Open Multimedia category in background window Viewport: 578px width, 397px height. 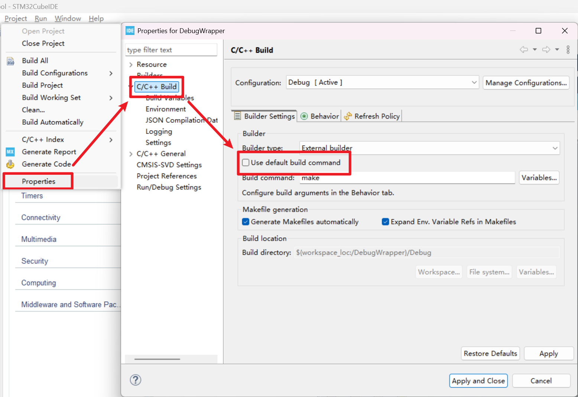point(39,239)
